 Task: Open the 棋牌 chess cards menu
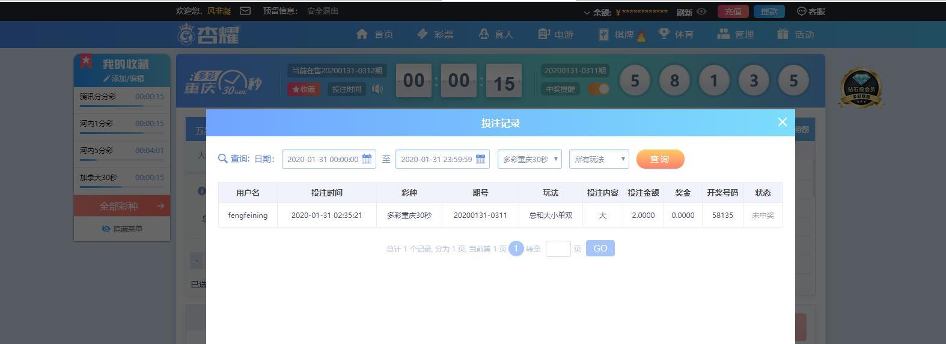point(621,34)
